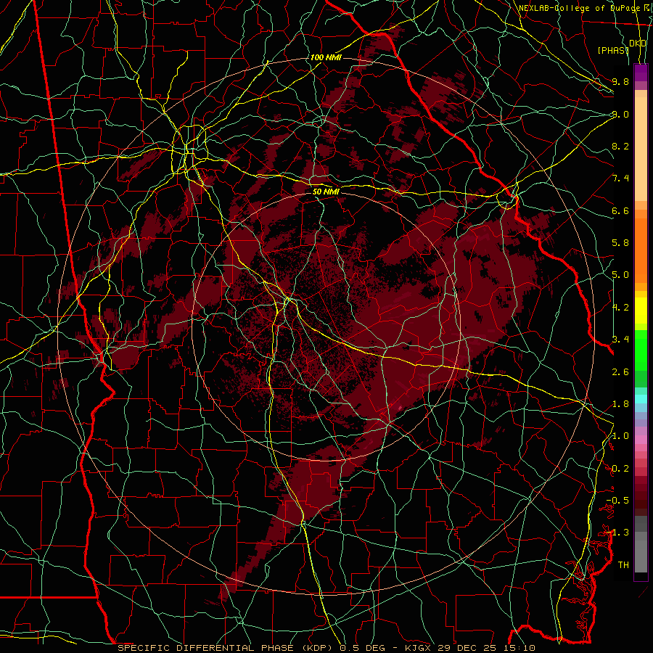Select the 2.6 scale label
The width and height of the screenshot is (653, 653).
pos(620,372)
